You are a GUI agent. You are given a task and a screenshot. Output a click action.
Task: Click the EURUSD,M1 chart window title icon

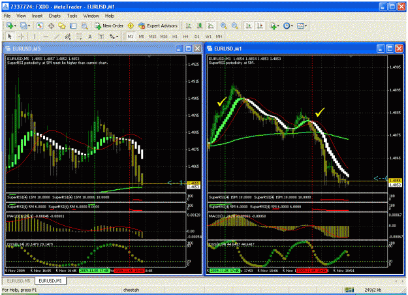(210, 49)
